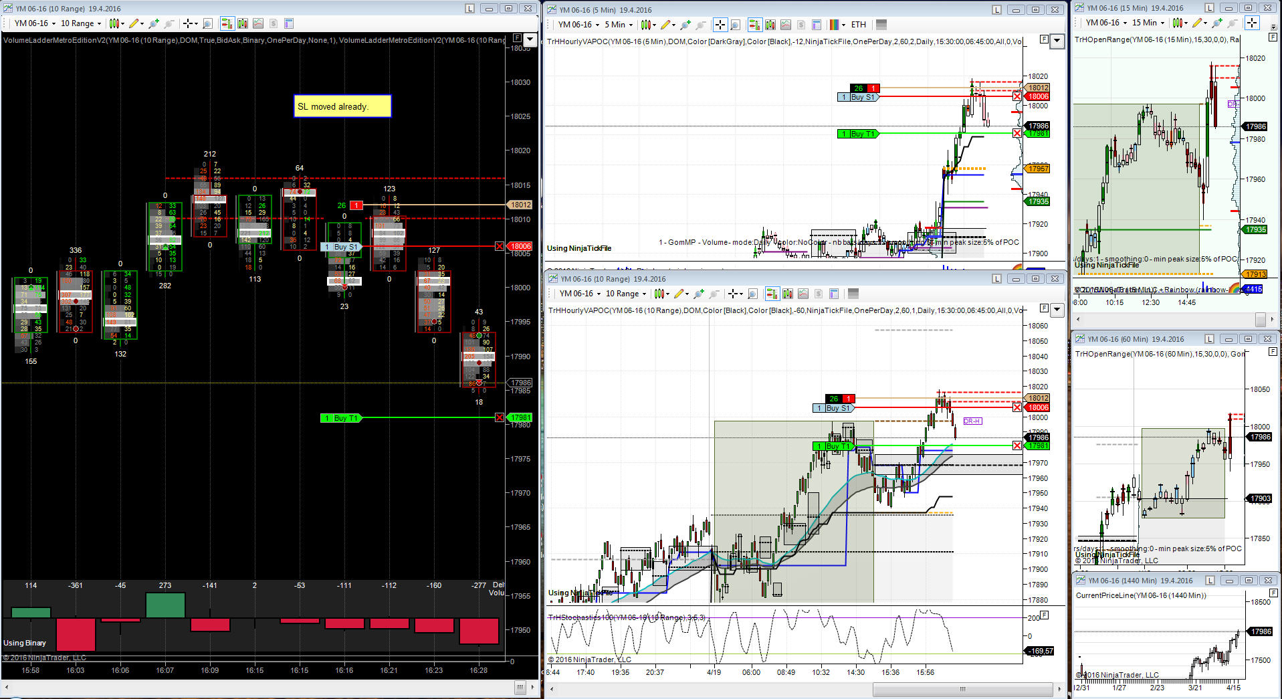1282x699 pixels.
Task: Zoom out on the 15 Min chart
Action: pyautogui.click(x=1233, y=23)
